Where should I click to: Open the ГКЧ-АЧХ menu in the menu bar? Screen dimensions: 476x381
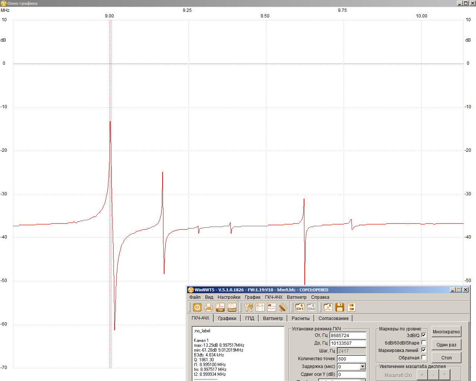pos(274,297)
